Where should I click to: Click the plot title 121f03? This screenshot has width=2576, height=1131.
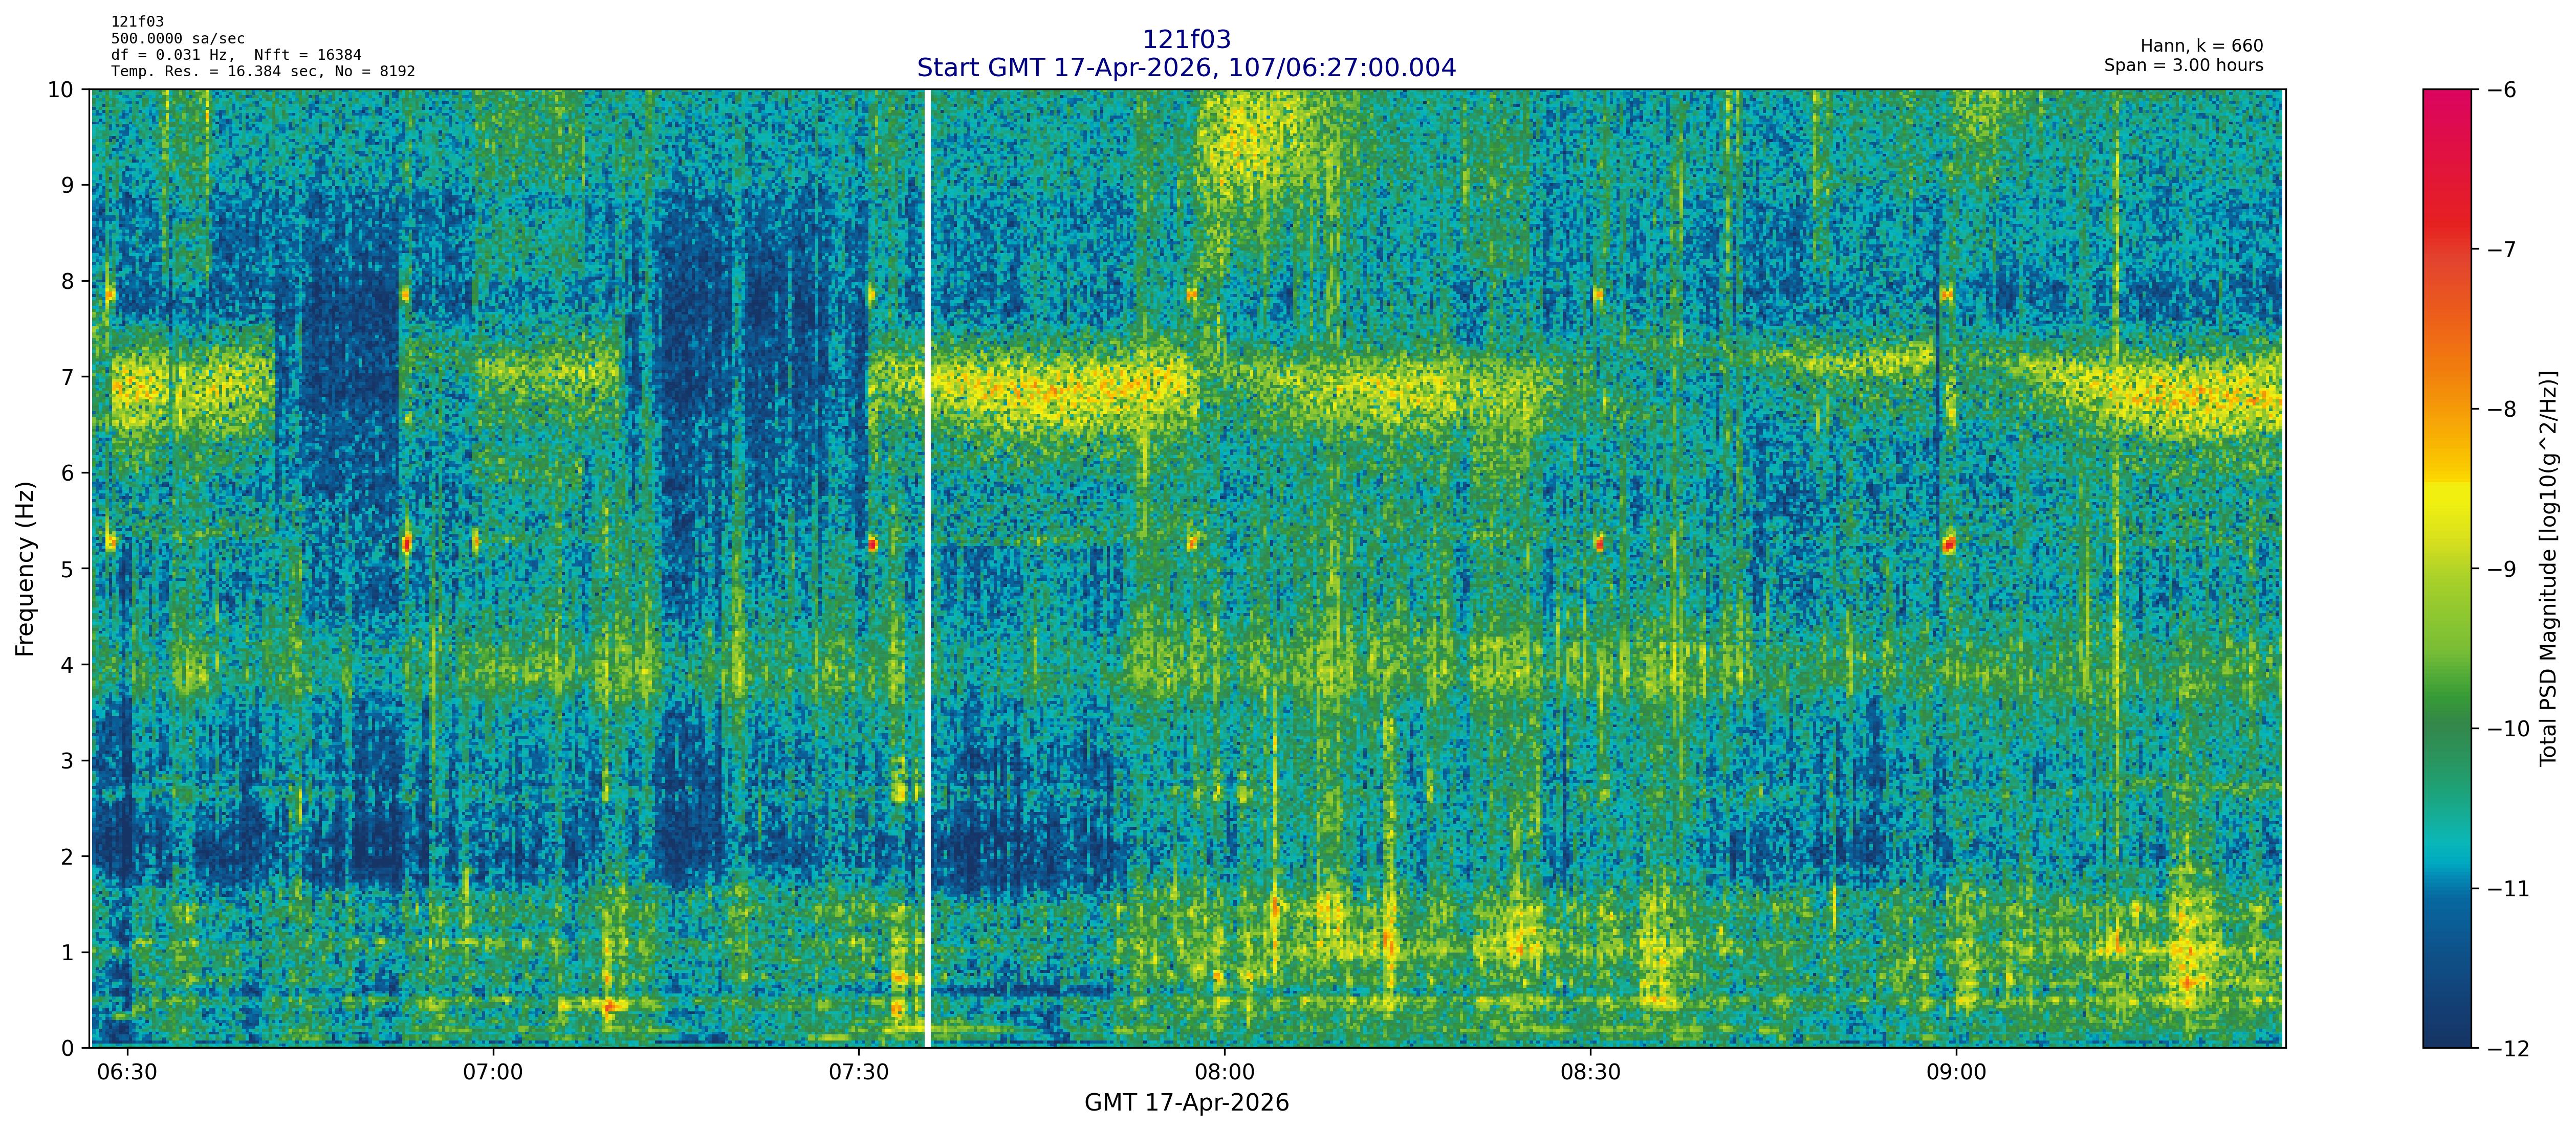point(1186,39)
